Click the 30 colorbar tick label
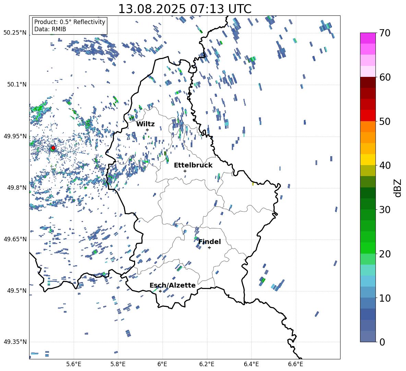Screen dimensions: 406x371 (384, 210)
